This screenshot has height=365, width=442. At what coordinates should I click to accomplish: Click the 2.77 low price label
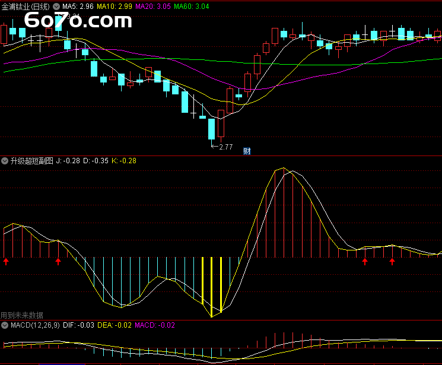(x=226, y=147)
